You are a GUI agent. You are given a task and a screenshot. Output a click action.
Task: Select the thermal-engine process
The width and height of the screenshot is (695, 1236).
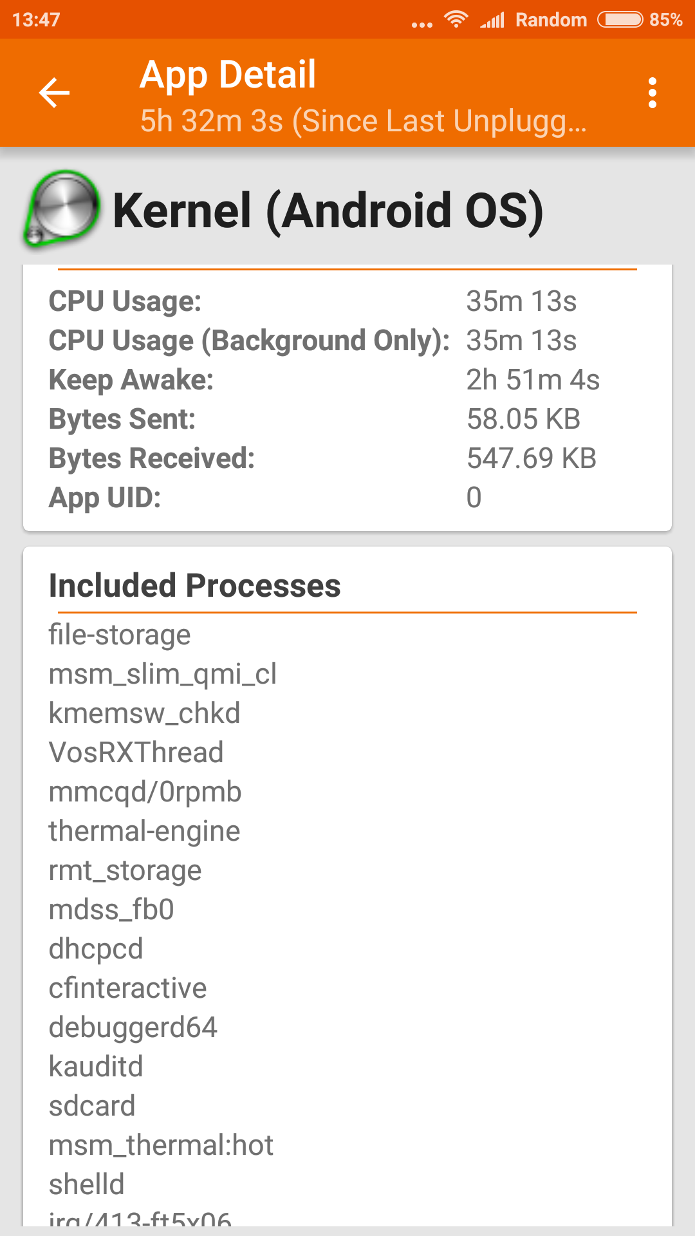[x=144, y=831]
